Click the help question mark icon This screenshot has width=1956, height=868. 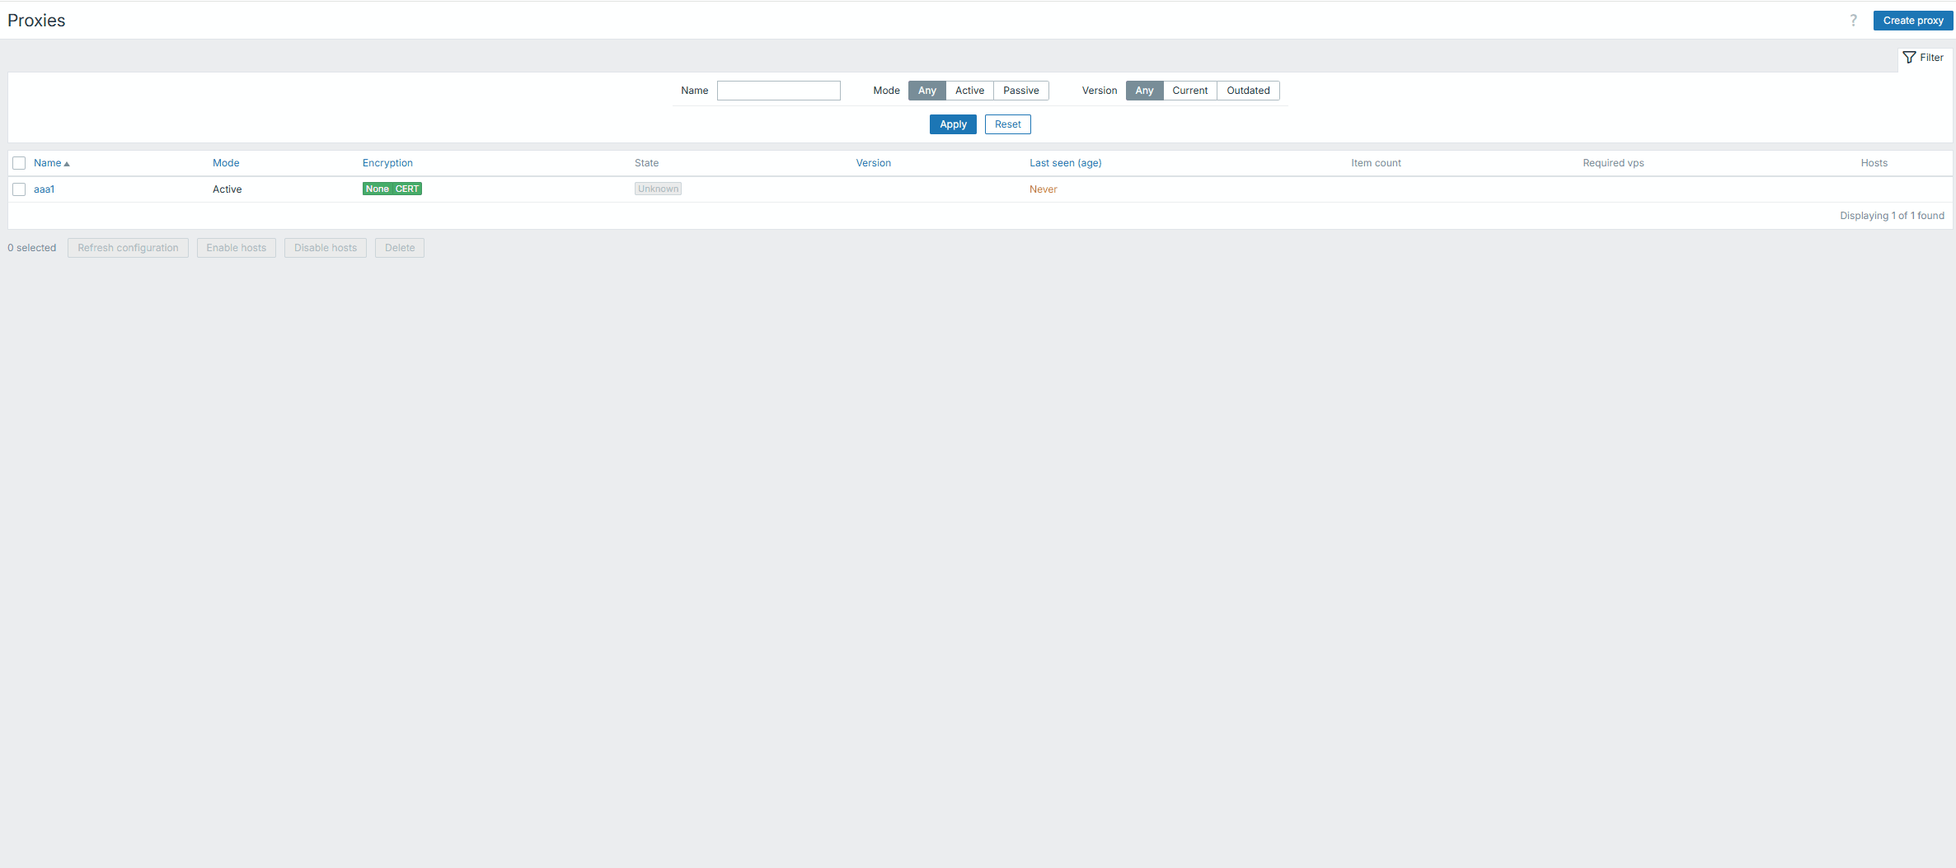point(1853,21)
